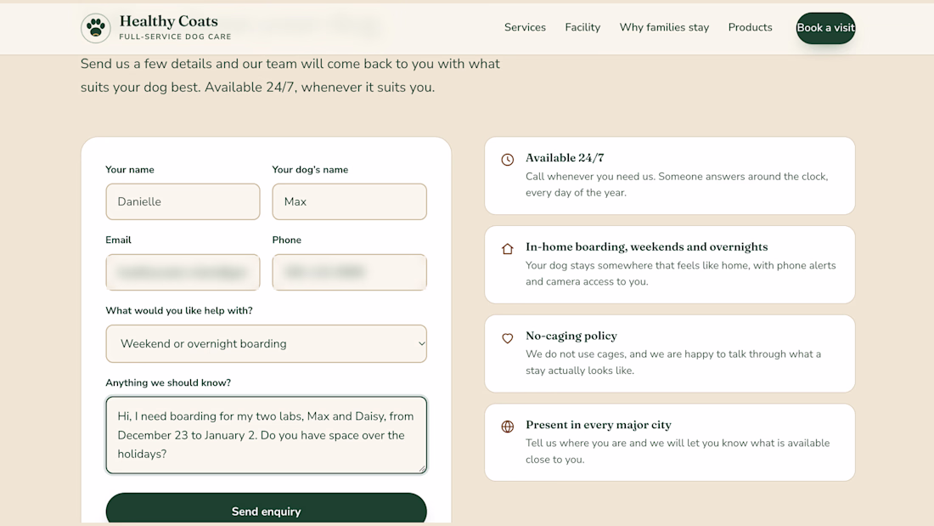Click the clock icon beside Available 24/7

pyautogui.click(x=508, y=159)
